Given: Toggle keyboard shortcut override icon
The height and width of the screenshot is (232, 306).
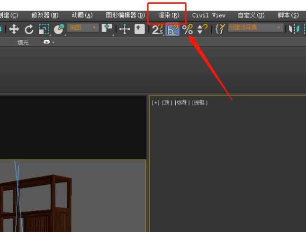Looking at the screenshot, I should coord(140,29).
